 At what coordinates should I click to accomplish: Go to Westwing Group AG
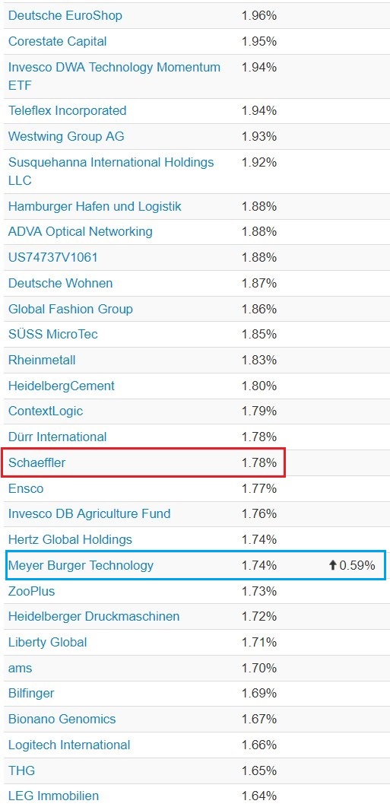pyautogui.click(x=66, y=136)
